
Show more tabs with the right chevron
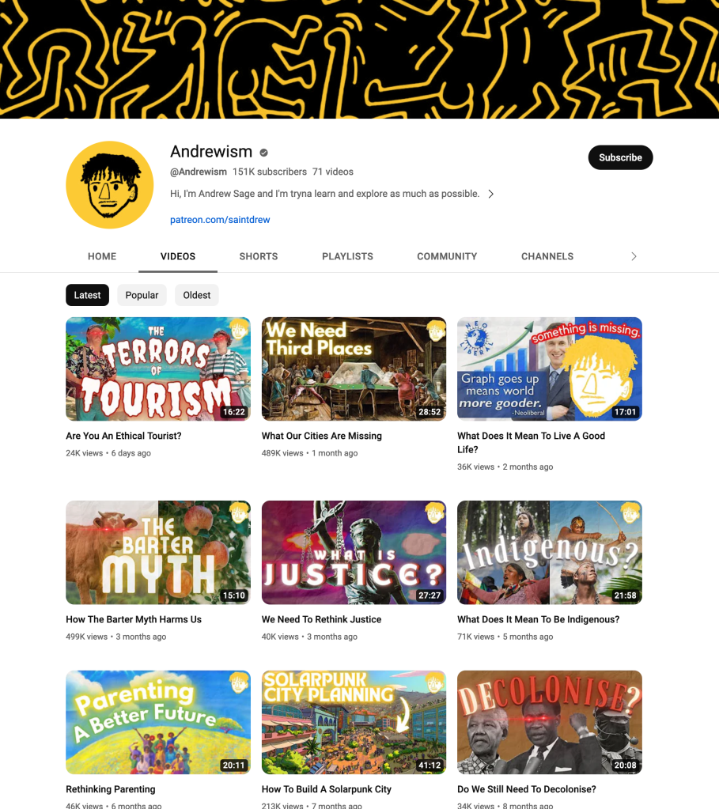coord(634,256)
